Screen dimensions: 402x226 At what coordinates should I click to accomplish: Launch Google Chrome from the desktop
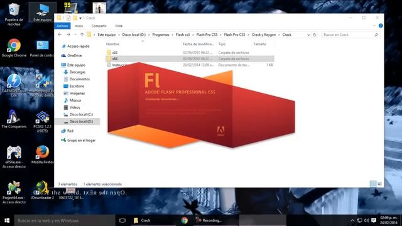[14, 48]
